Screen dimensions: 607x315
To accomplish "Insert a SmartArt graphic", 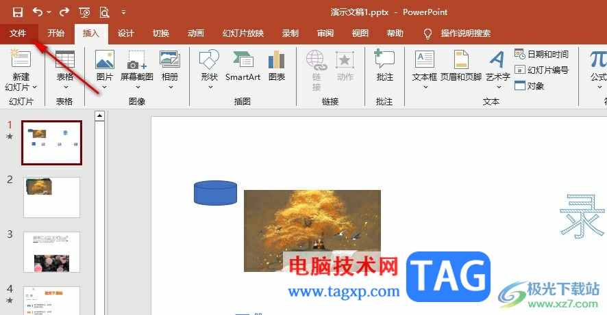I will [243, 66].
